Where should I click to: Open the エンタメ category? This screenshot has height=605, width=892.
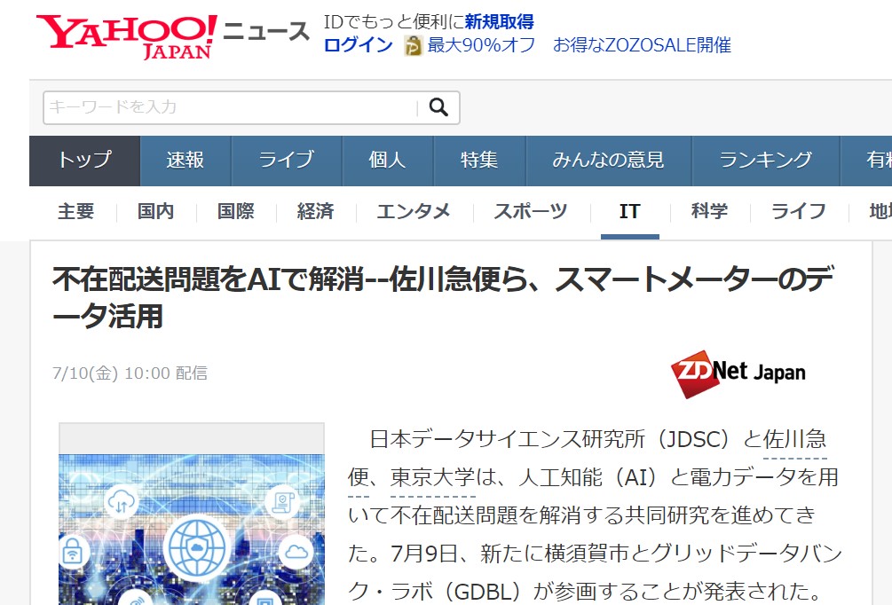point(413,211)
